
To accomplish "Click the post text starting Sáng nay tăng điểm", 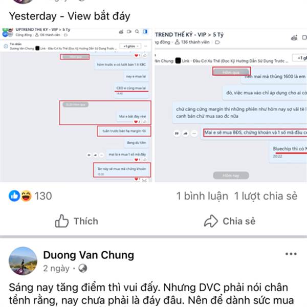I will 151,294.
